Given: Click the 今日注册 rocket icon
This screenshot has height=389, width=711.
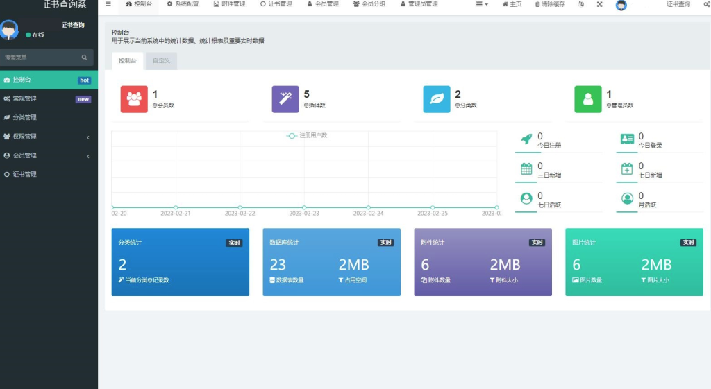Looking at the screenshot, I should (x=526, y=139).
